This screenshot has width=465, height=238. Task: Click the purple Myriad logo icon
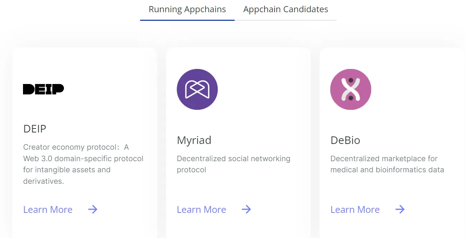coord(197,89)
